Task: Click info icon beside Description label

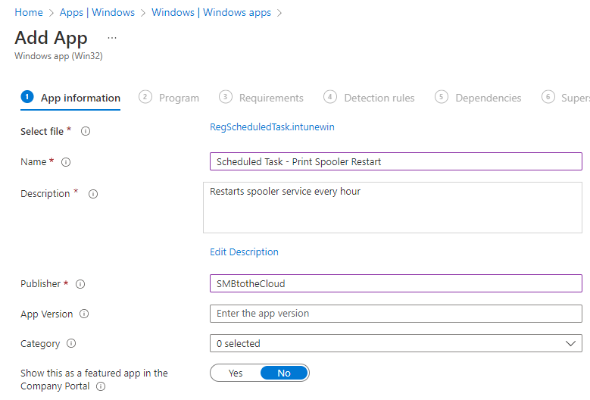Action: 93,194
